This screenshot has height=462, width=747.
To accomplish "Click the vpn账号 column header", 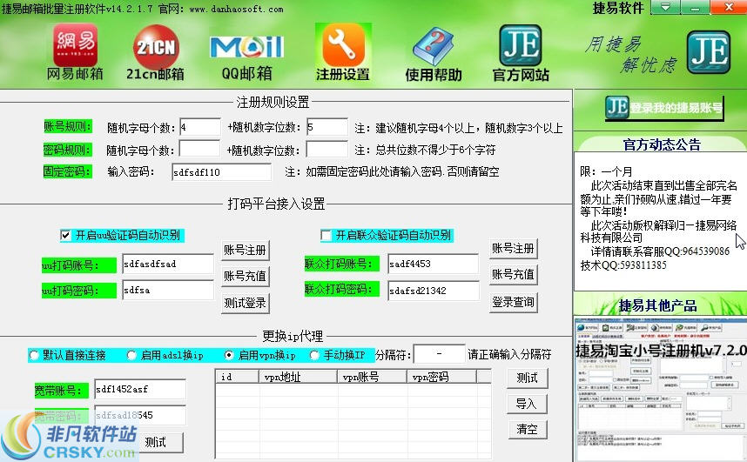I will pyautogui.click(x=373, y=377).
